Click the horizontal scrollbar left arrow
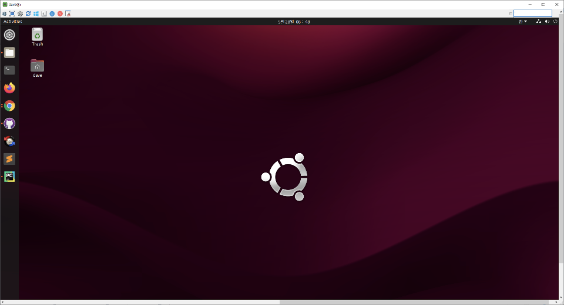564x305 pixels. (x=3, y=302)
